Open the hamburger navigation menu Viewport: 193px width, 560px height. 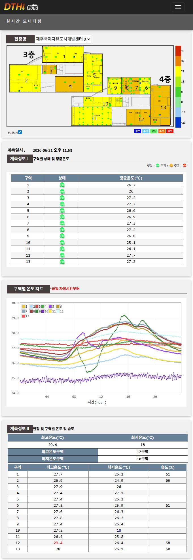178,7
